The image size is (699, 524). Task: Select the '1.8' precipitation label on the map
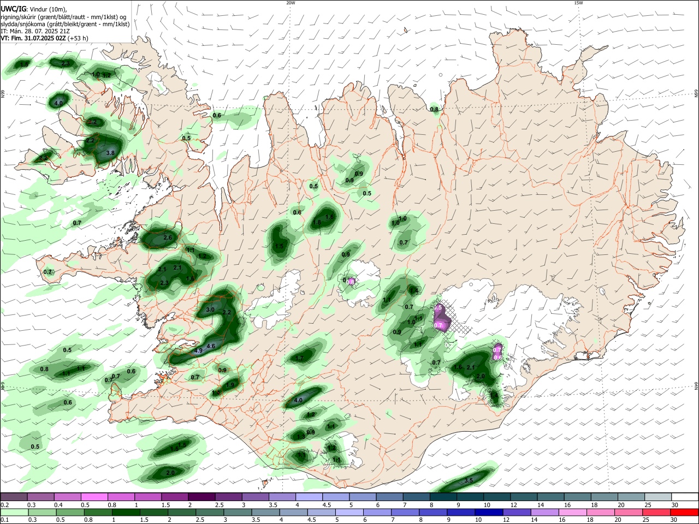(x=317, y=222)
